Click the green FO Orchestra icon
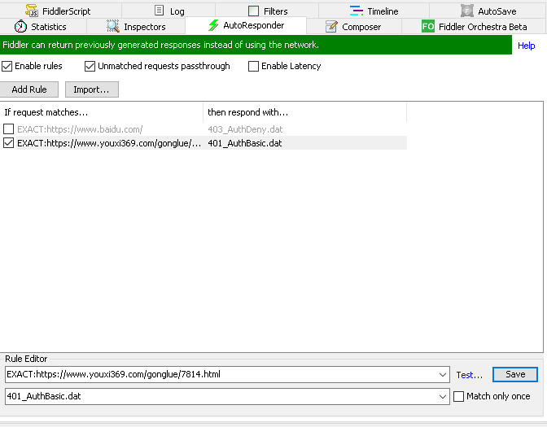The width and height of the screenshot is (547, 427). click(428, 27)
